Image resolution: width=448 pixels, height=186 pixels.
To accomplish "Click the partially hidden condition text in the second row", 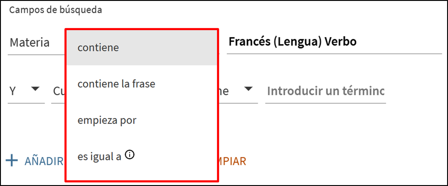I will [224, 91].
